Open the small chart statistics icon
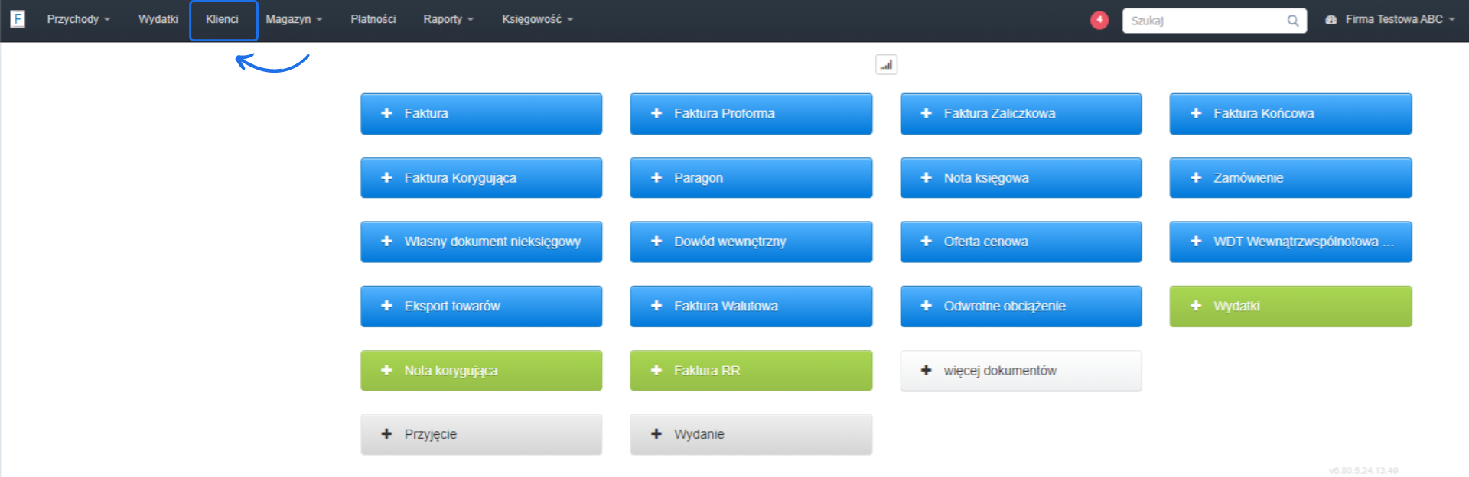The image size is (1469, 477). [x=886, y=65]
